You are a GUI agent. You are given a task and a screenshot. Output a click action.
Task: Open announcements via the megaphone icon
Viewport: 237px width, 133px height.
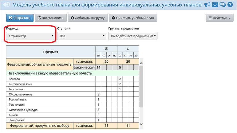pyautogui.click(x=207, y=5)
